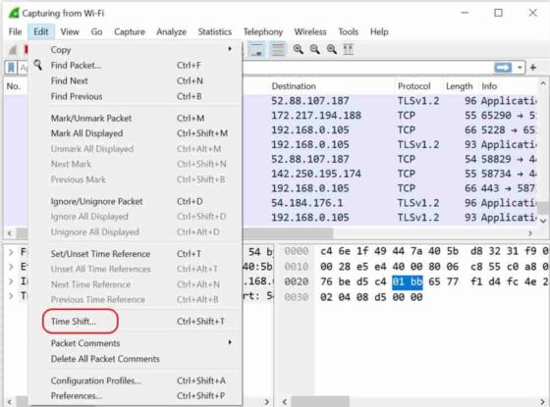Click the zoom out magnifier icon

[x=314, y=49]
